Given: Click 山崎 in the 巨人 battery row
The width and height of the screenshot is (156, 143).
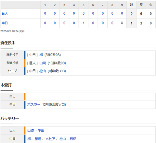Looking at the screenshot, I should pyautogui.click(x=31, y=130).
